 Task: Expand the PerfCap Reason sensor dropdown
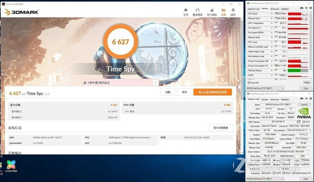(x=272, y=71)
